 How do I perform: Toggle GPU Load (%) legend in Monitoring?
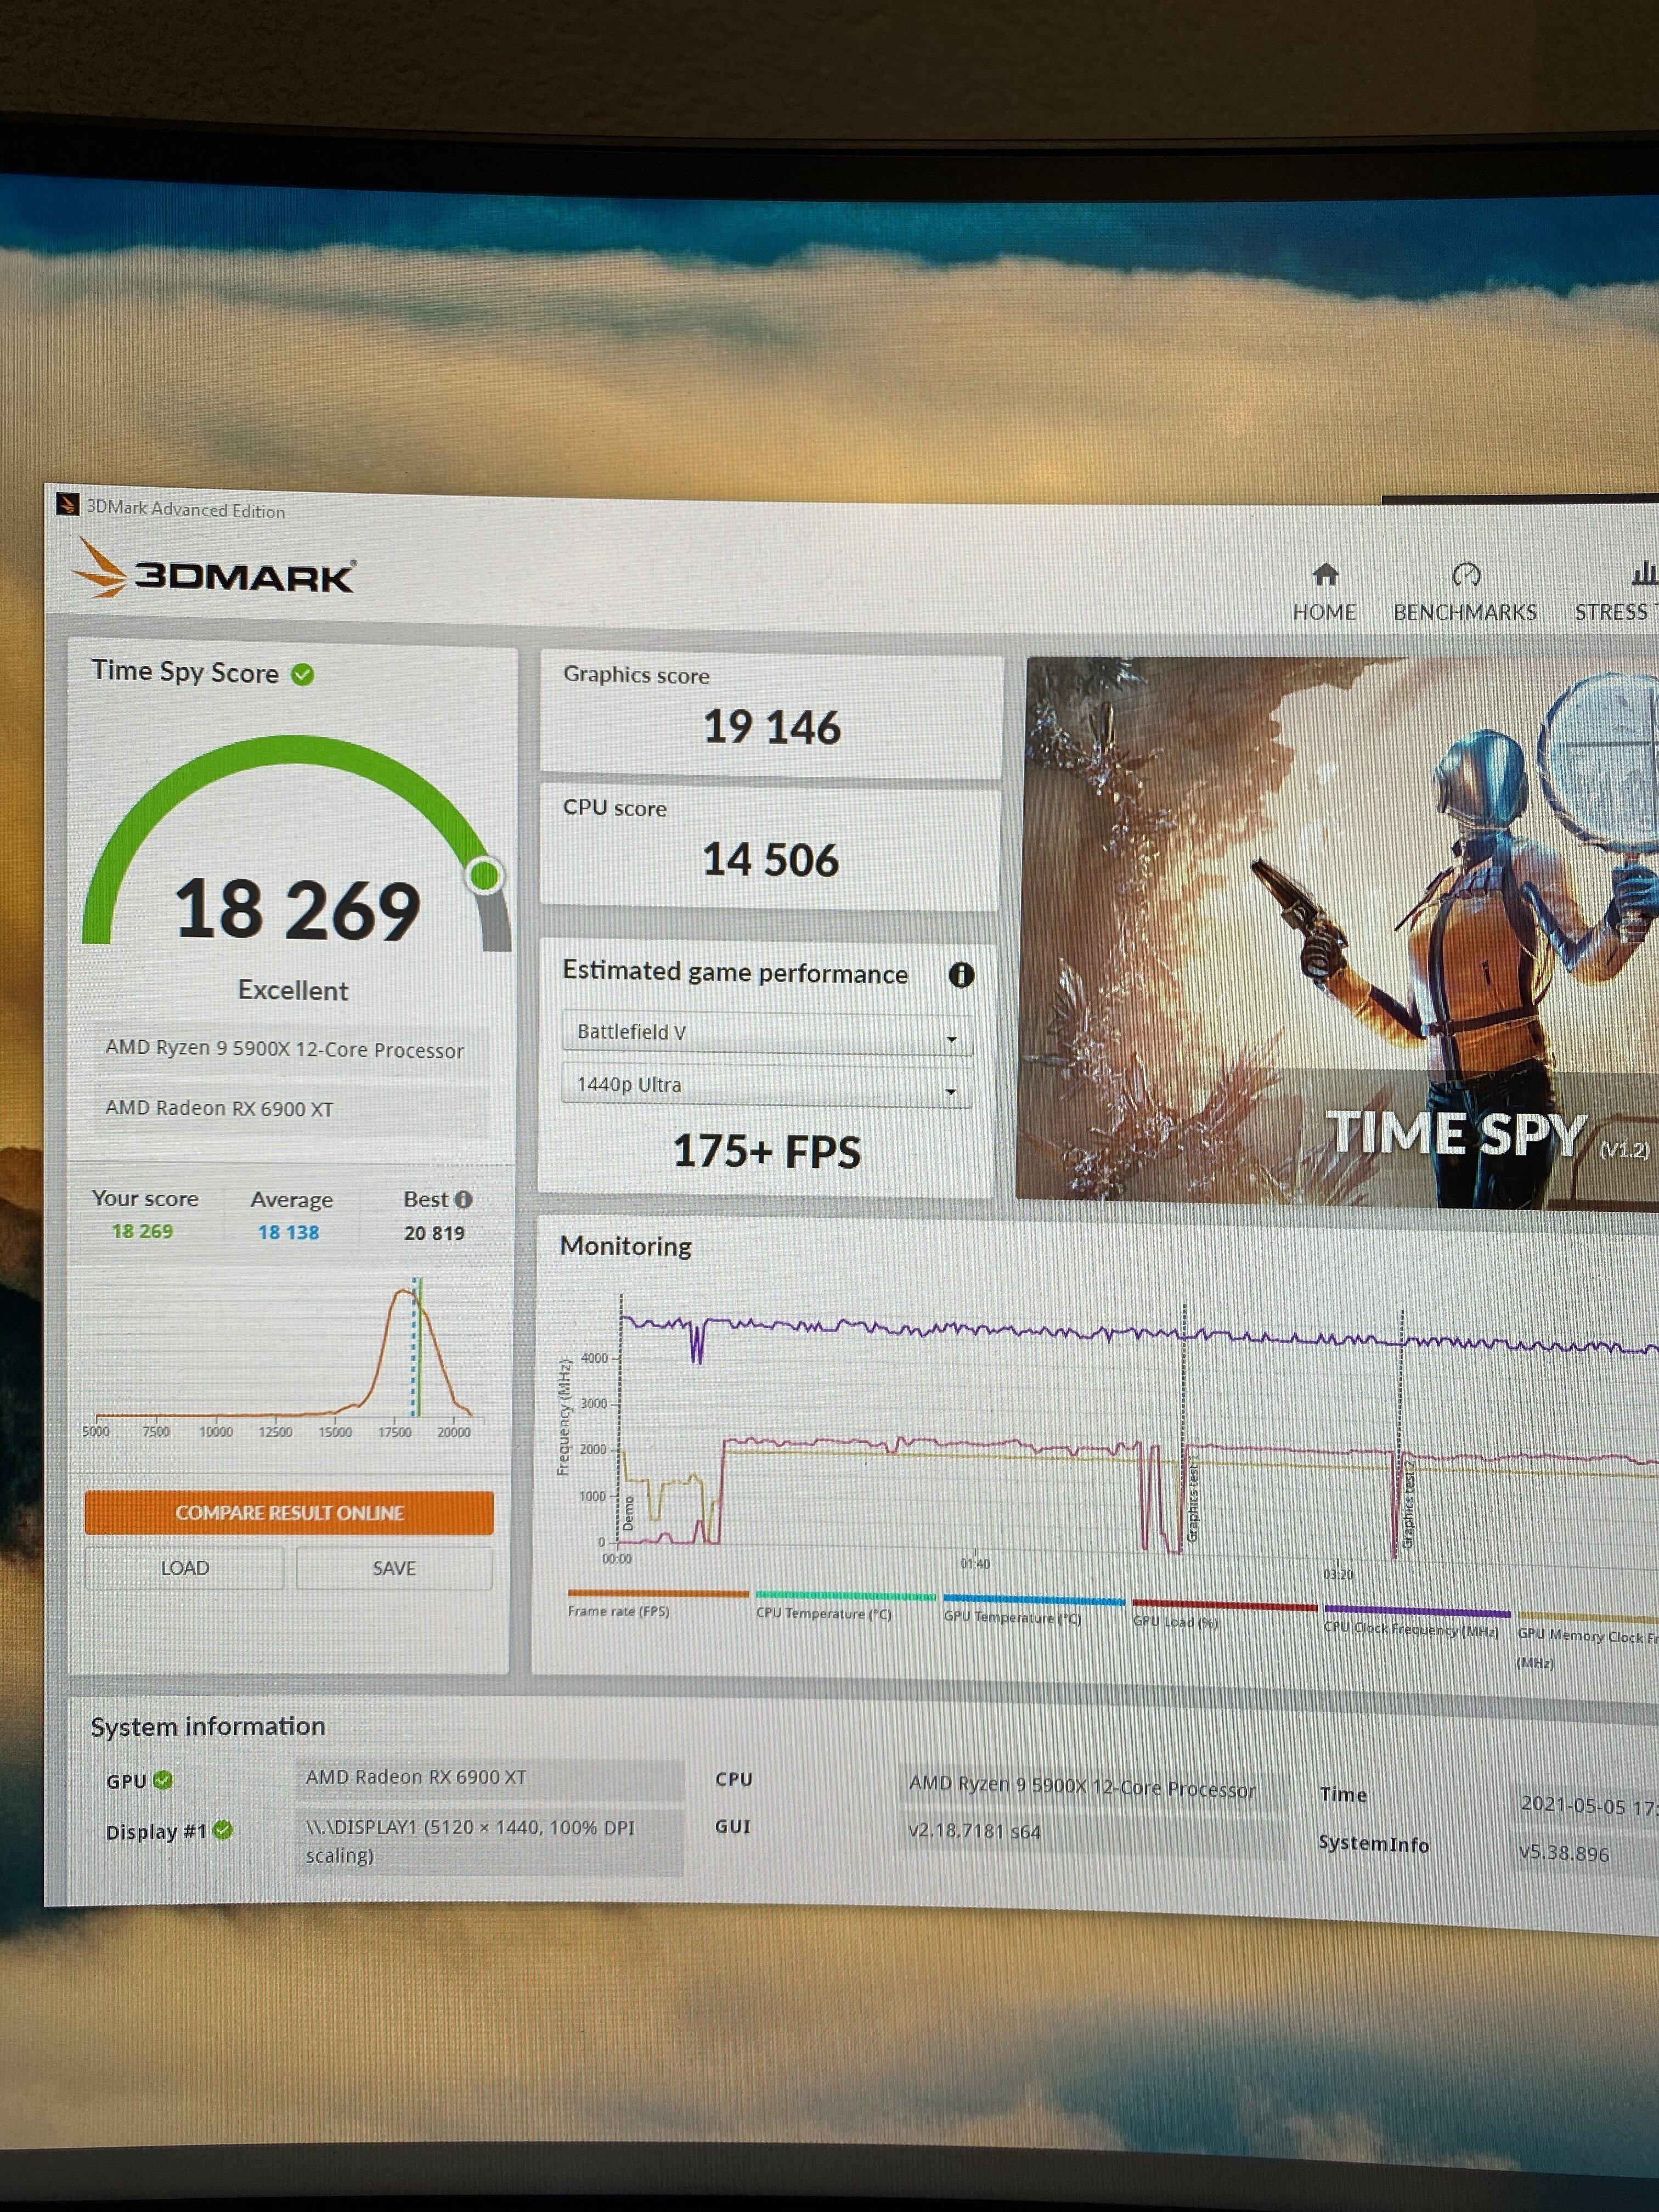tap(1224, 1614)
